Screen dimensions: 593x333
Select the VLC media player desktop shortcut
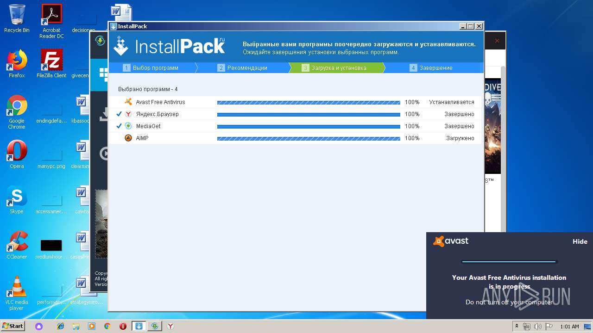point(17,293)
